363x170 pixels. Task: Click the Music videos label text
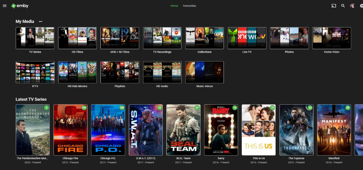pos(204,86)
